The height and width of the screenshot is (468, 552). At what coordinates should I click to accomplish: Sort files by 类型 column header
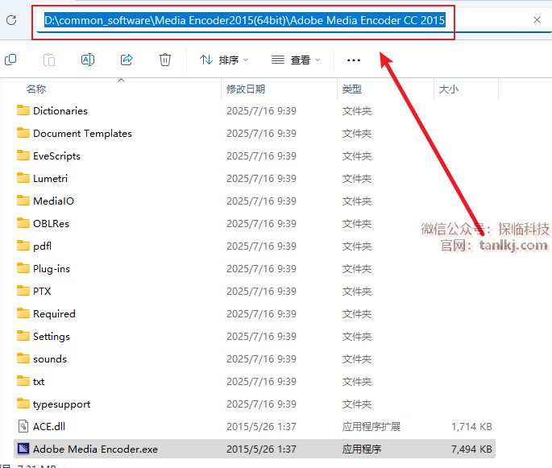click(x=352, y=89)
